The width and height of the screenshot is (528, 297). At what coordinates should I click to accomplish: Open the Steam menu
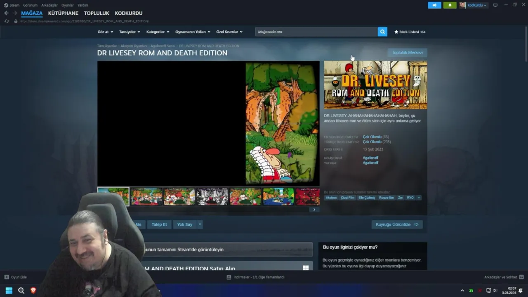14,5
